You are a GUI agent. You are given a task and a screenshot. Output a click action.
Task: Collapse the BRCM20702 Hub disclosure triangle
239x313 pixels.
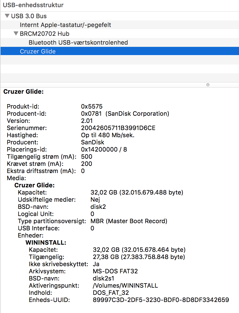(16, 33)
